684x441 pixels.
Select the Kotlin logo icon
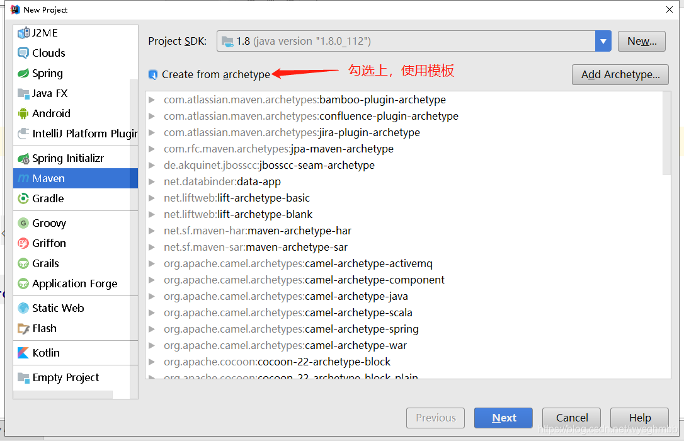tap(23, 353)
